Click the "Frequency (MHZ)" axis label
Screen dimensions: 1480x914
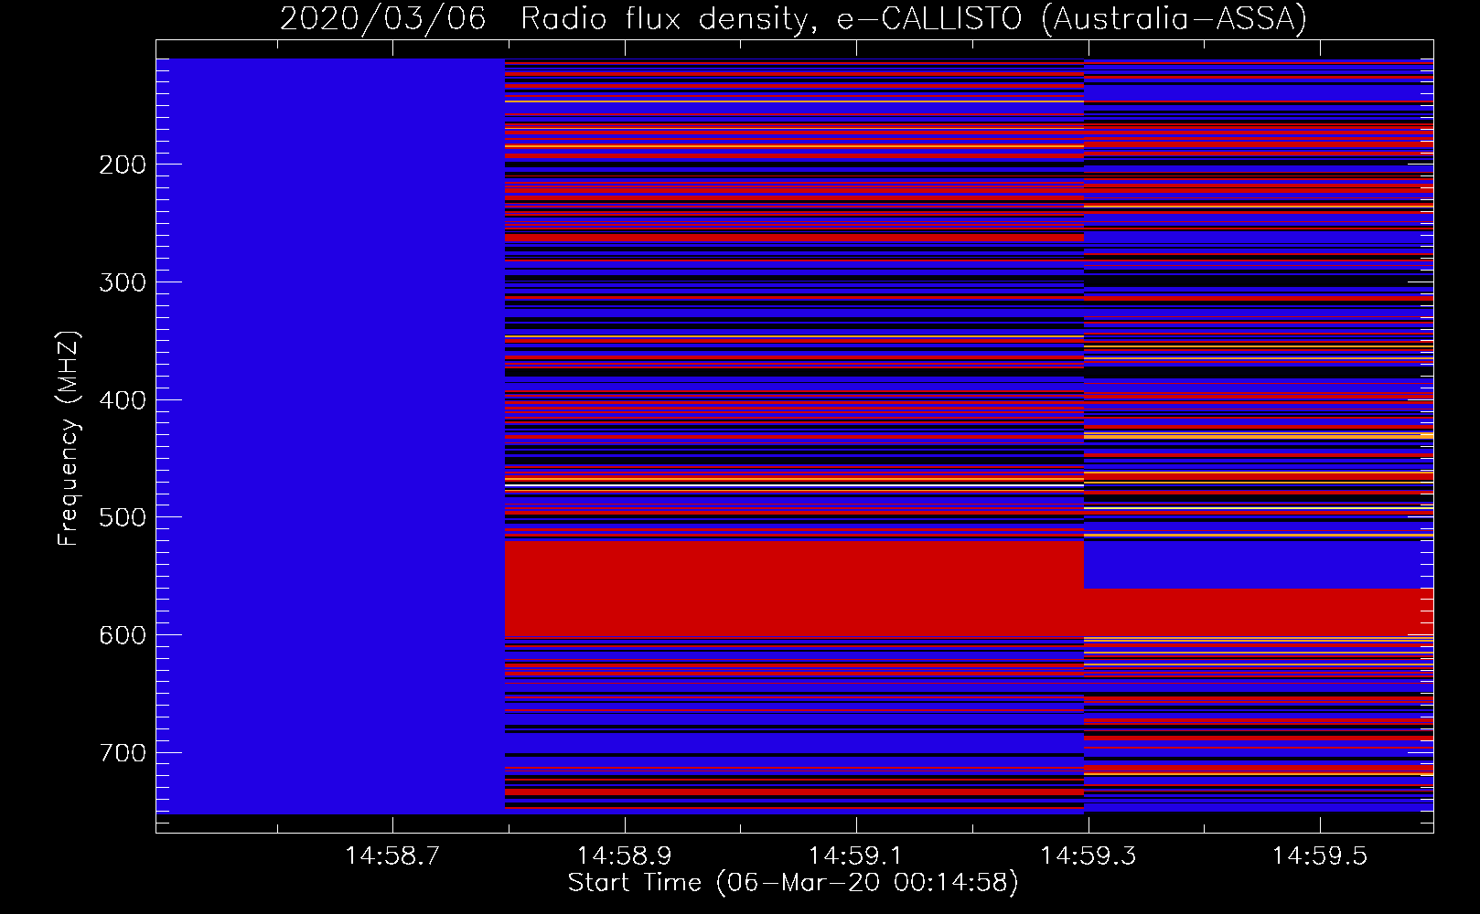(69, 438)
